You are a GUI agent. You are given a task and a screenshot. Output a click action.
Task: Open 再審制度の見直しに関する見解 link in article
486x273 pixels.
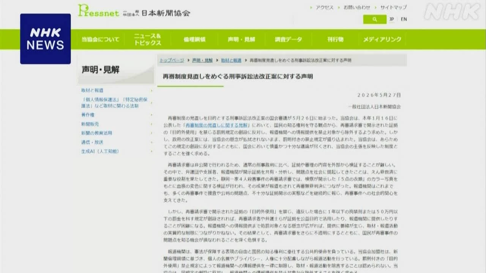pos(217,125)
